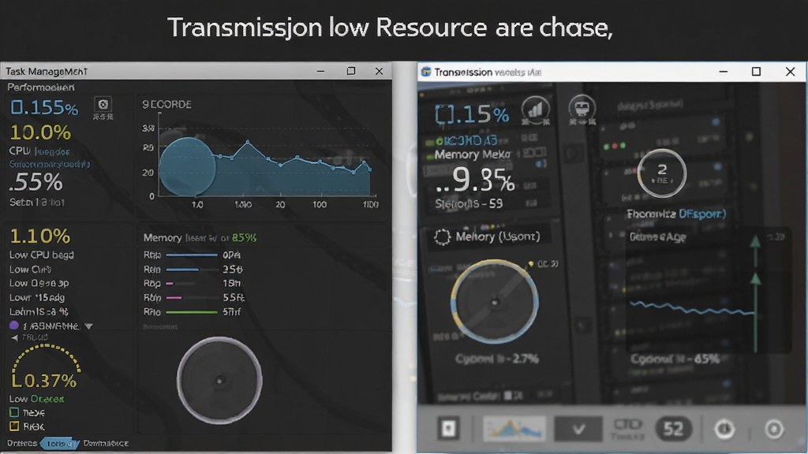Check the green checkbox under Low Dracer

tap(14, 412)
